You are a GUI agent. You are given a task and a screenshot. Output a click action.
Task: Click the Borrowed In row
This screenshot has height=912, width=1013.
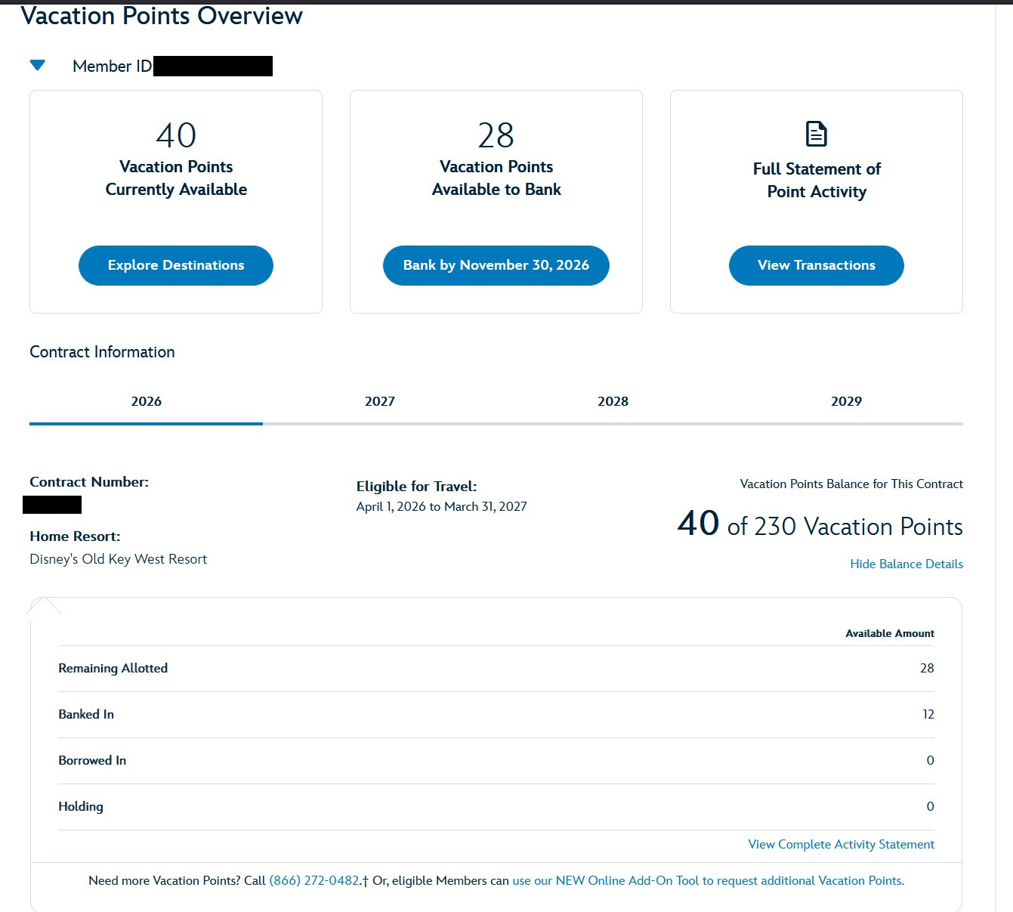coord(496,761)
